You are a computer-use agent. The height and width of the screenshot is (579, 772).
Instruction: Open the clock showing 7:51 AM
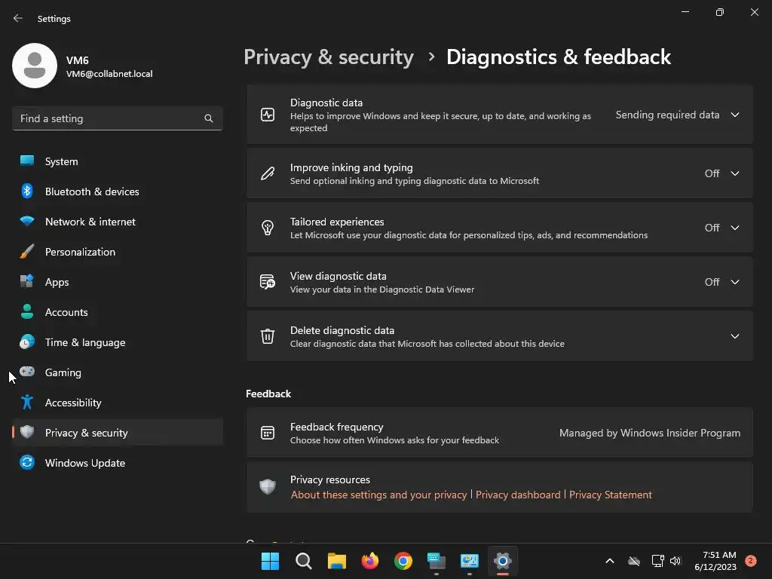(x=715, y=561)
